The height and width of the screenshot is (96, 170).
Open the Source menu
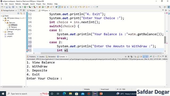tap(11, 4)
